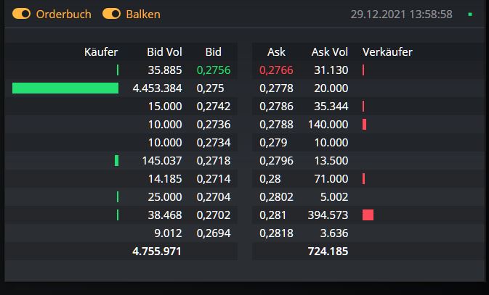Click the red bar beside 394.573 ask volume
The width and height of the screenshot is (489, 295).
pyautogui.click(x=368, y=215)
